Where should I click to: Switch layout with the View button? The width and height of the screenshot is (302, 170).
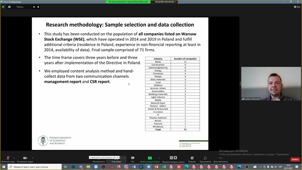(x=297, y=7)
